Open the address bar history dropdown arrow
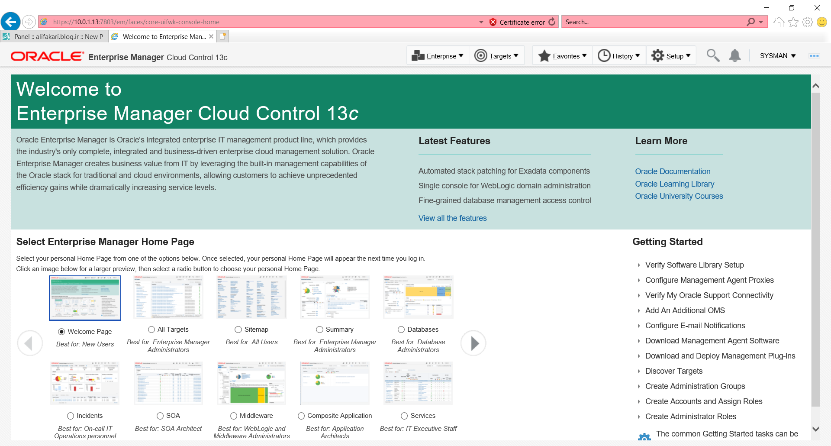The width and height of the screenshot is (831, 446). tap(481, 22)
